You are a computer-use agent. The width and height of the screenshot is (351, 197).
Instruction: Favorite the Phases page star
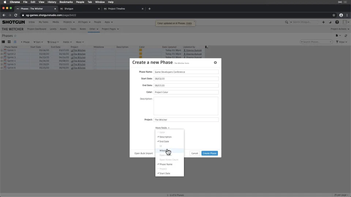click(15, 36)
